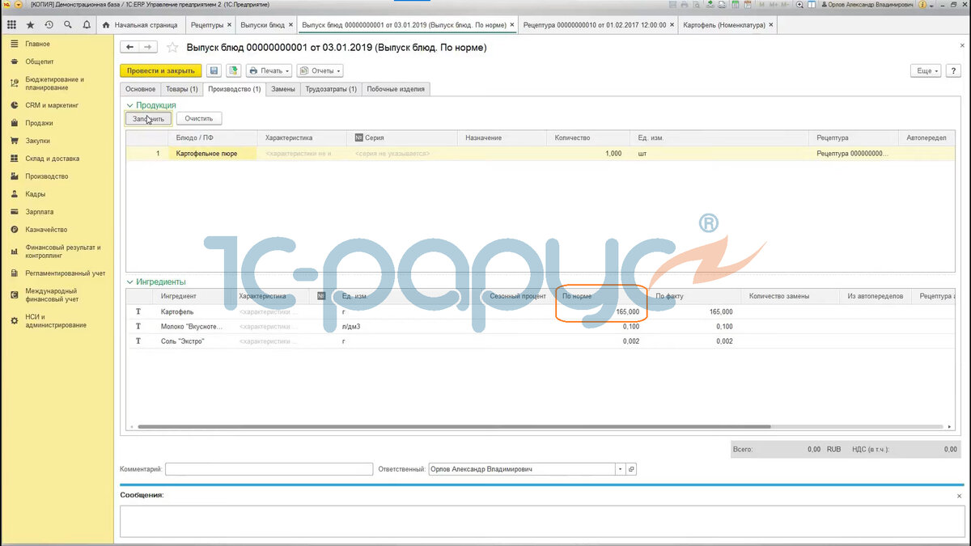Click the zoom scale magnifier icon
Viewport: 971px width, 546px height.
(x=800, y=5)
